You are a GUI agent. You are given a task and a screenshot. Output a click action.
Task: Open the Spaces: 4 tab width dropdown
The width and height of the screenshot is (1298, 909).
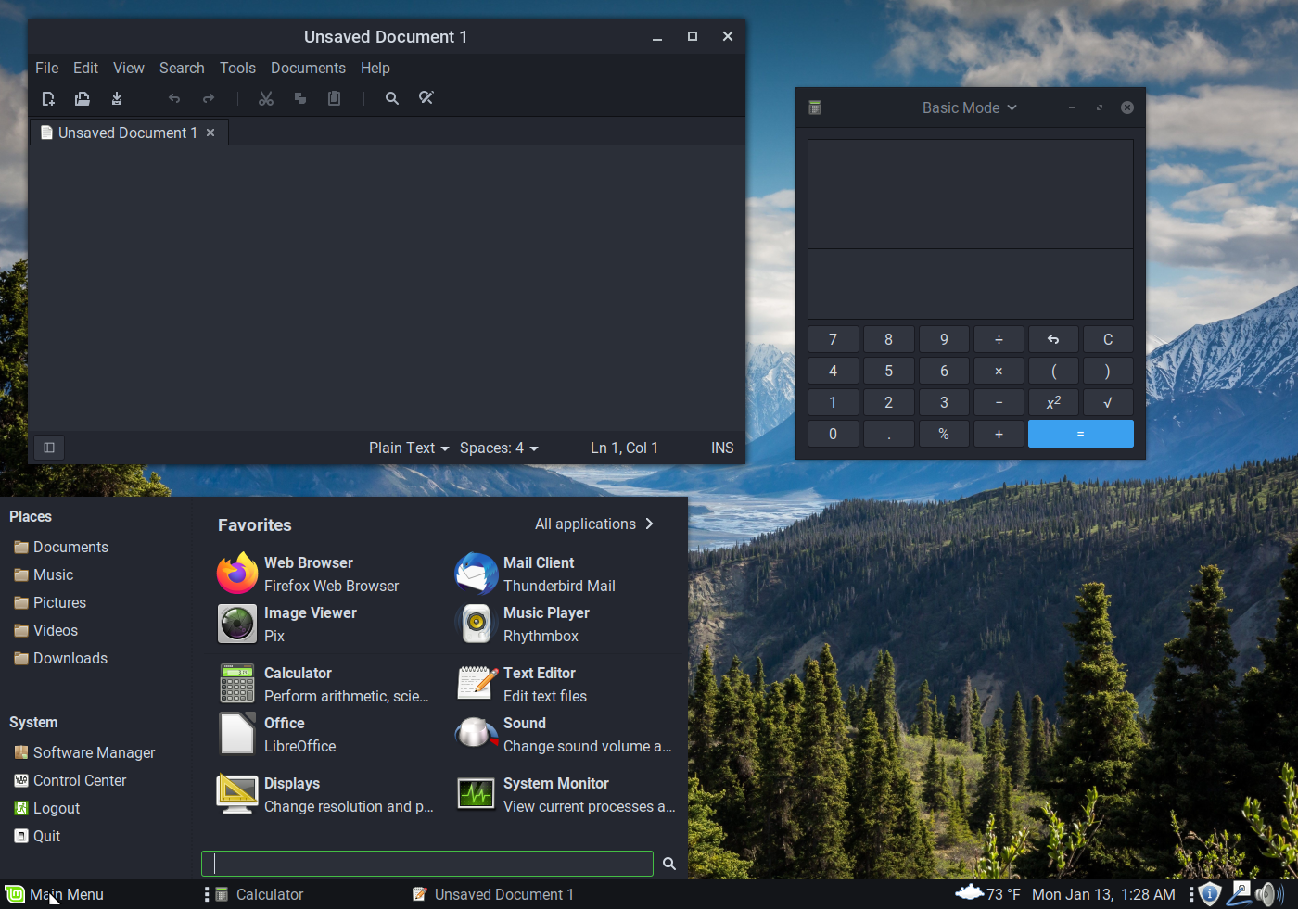click(499, 448)
